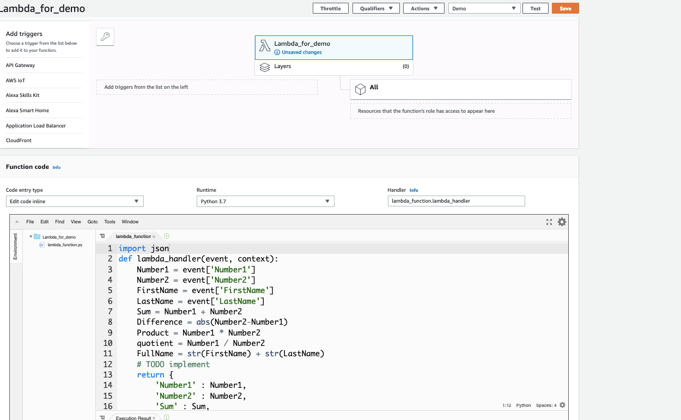
Task: Select the Lambda function icon in designer
Action: pyautogui.click(x=265, y=47)
